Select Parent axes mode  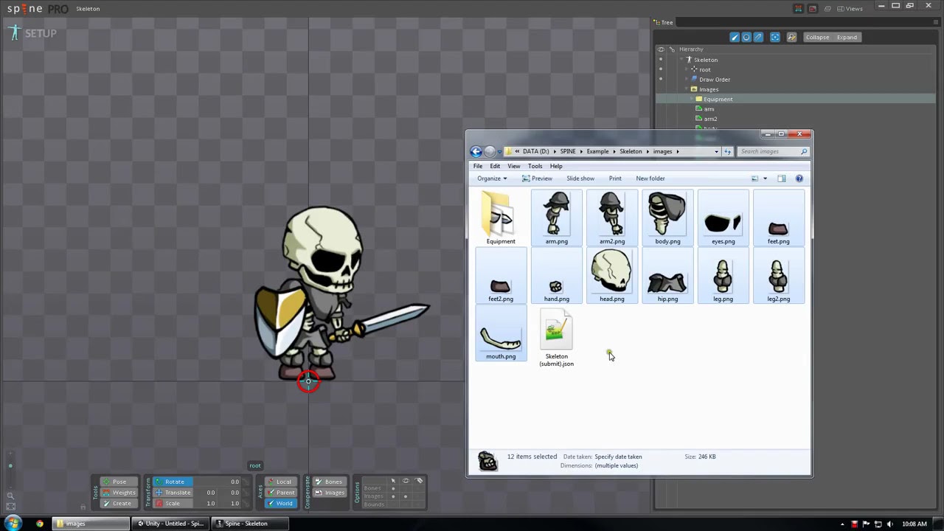(280, 493)
